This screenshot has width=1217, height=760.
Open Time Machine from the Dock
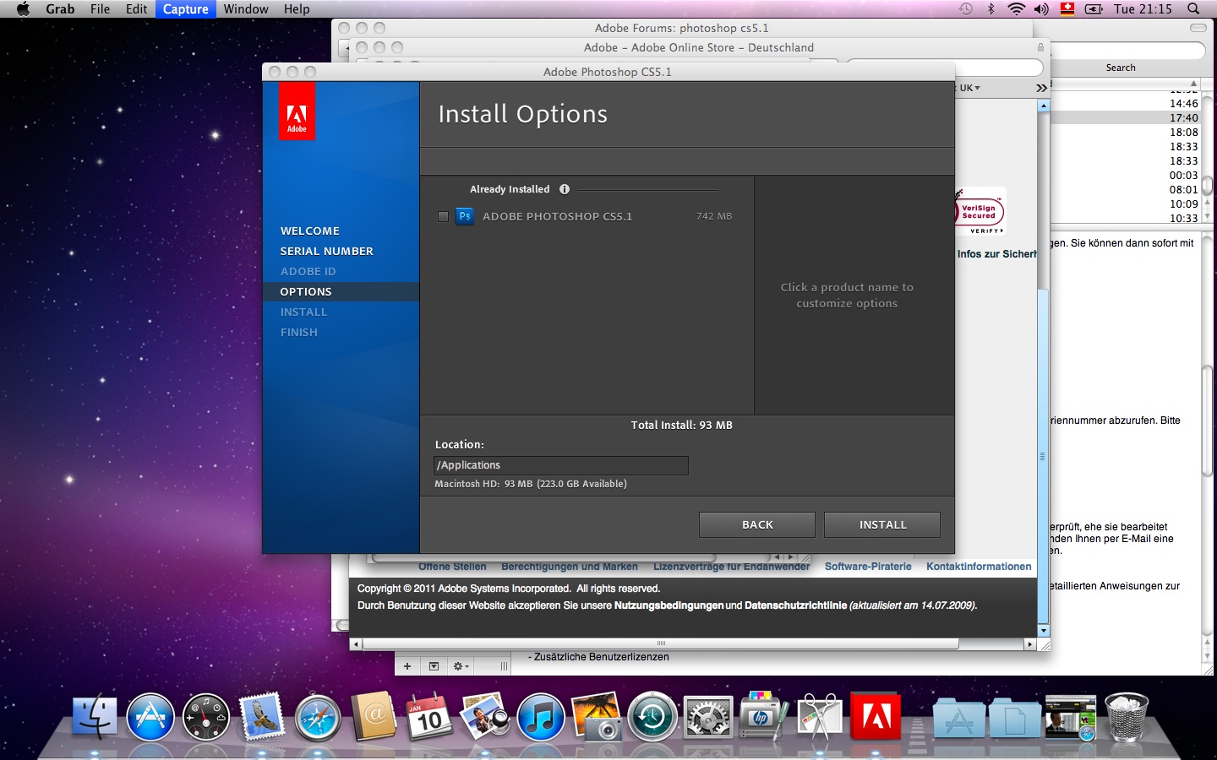(x=652, y=717)
